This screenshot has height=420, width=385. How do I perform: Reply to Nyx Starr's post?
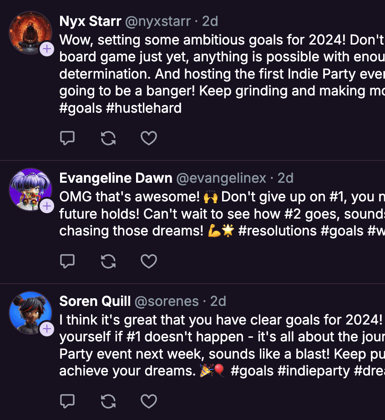coord(67,138)
